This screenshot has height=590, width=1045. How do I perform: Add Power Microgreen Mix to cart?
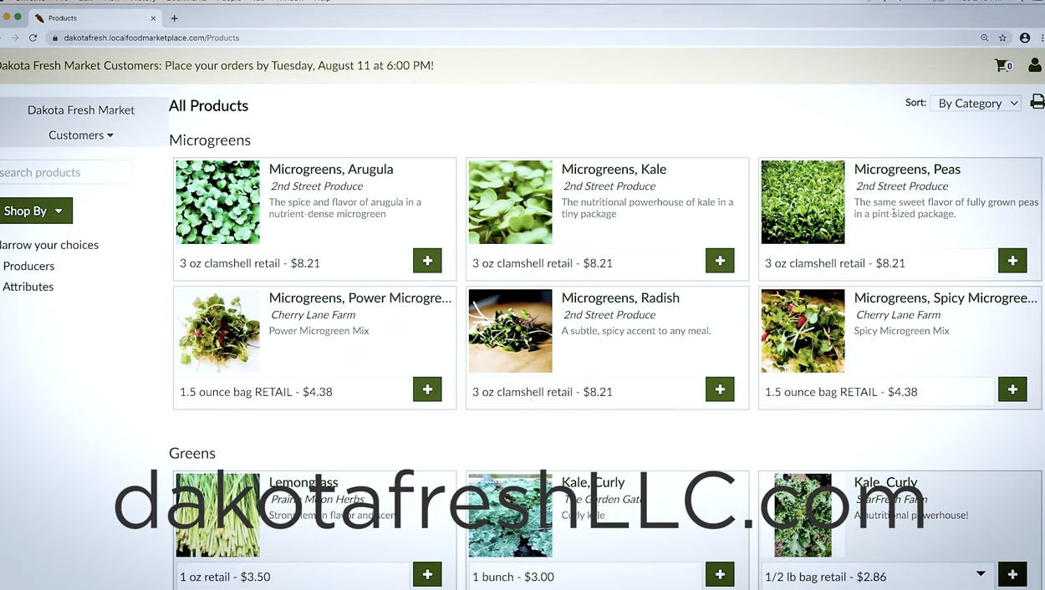coord(427,389)
